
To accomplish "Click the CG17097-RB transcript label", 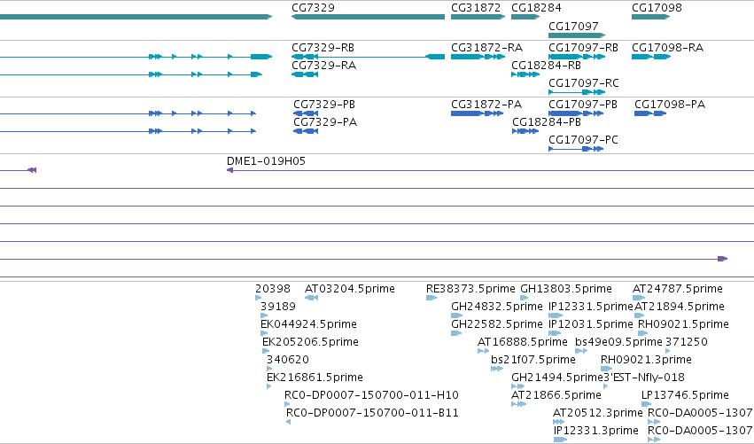I will 583,48.
